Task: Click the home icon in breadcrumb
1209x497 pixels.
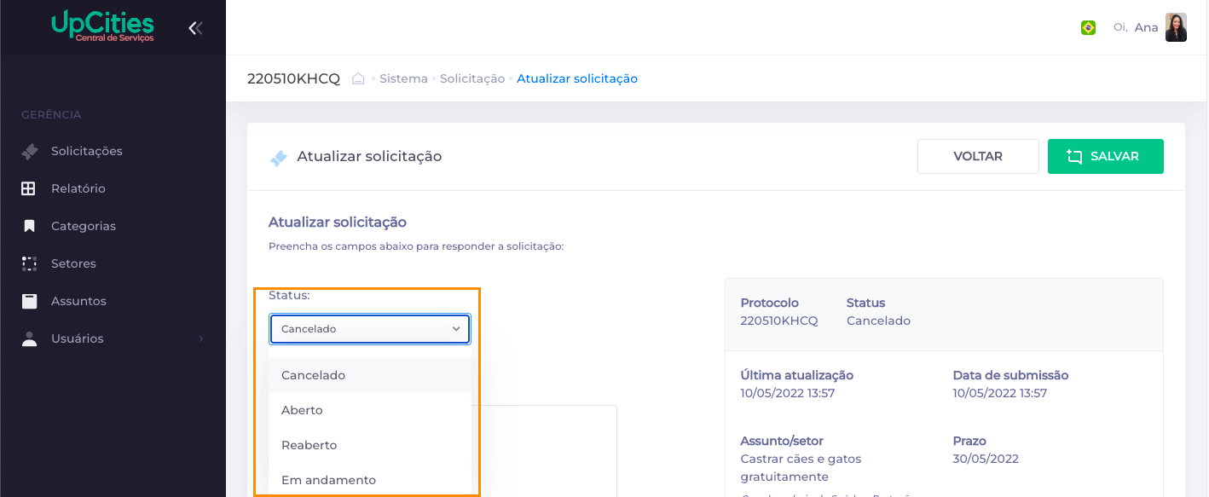Action: point(358,78)
